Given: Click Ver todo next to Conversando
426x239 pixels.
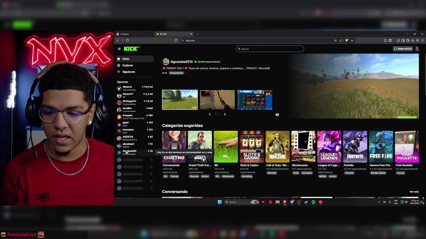Looking at the screenshot, I should 414,192.
